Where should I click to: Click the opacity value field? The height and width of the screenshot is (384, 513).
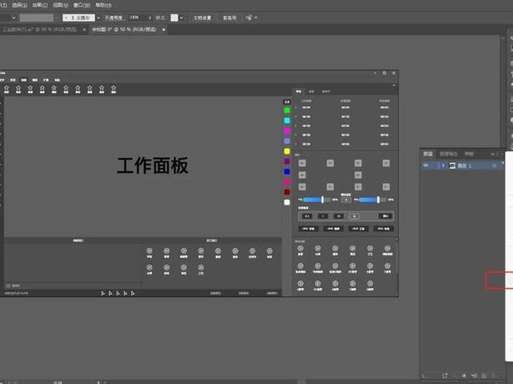(136, 18)
